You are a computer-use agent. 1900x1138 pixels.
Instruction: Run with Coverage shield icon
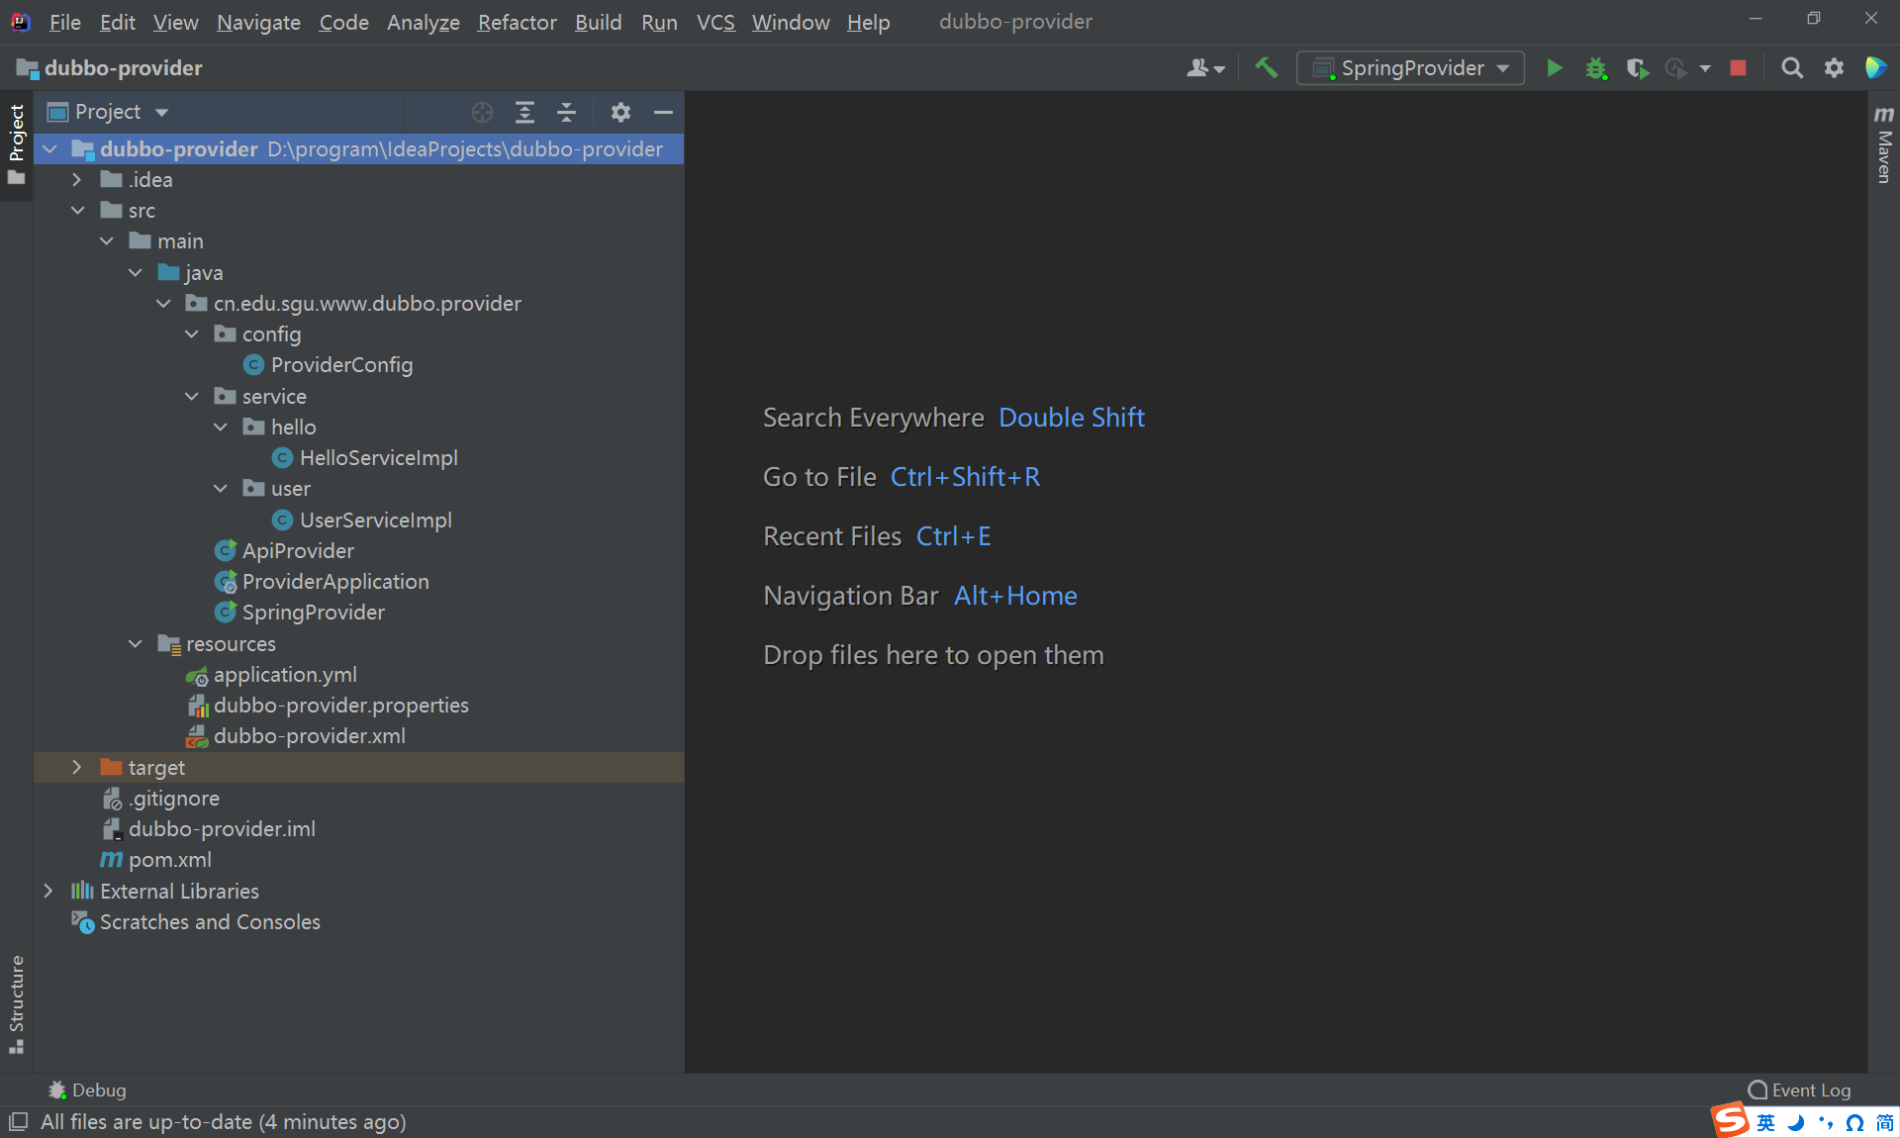coord(1638,68)
